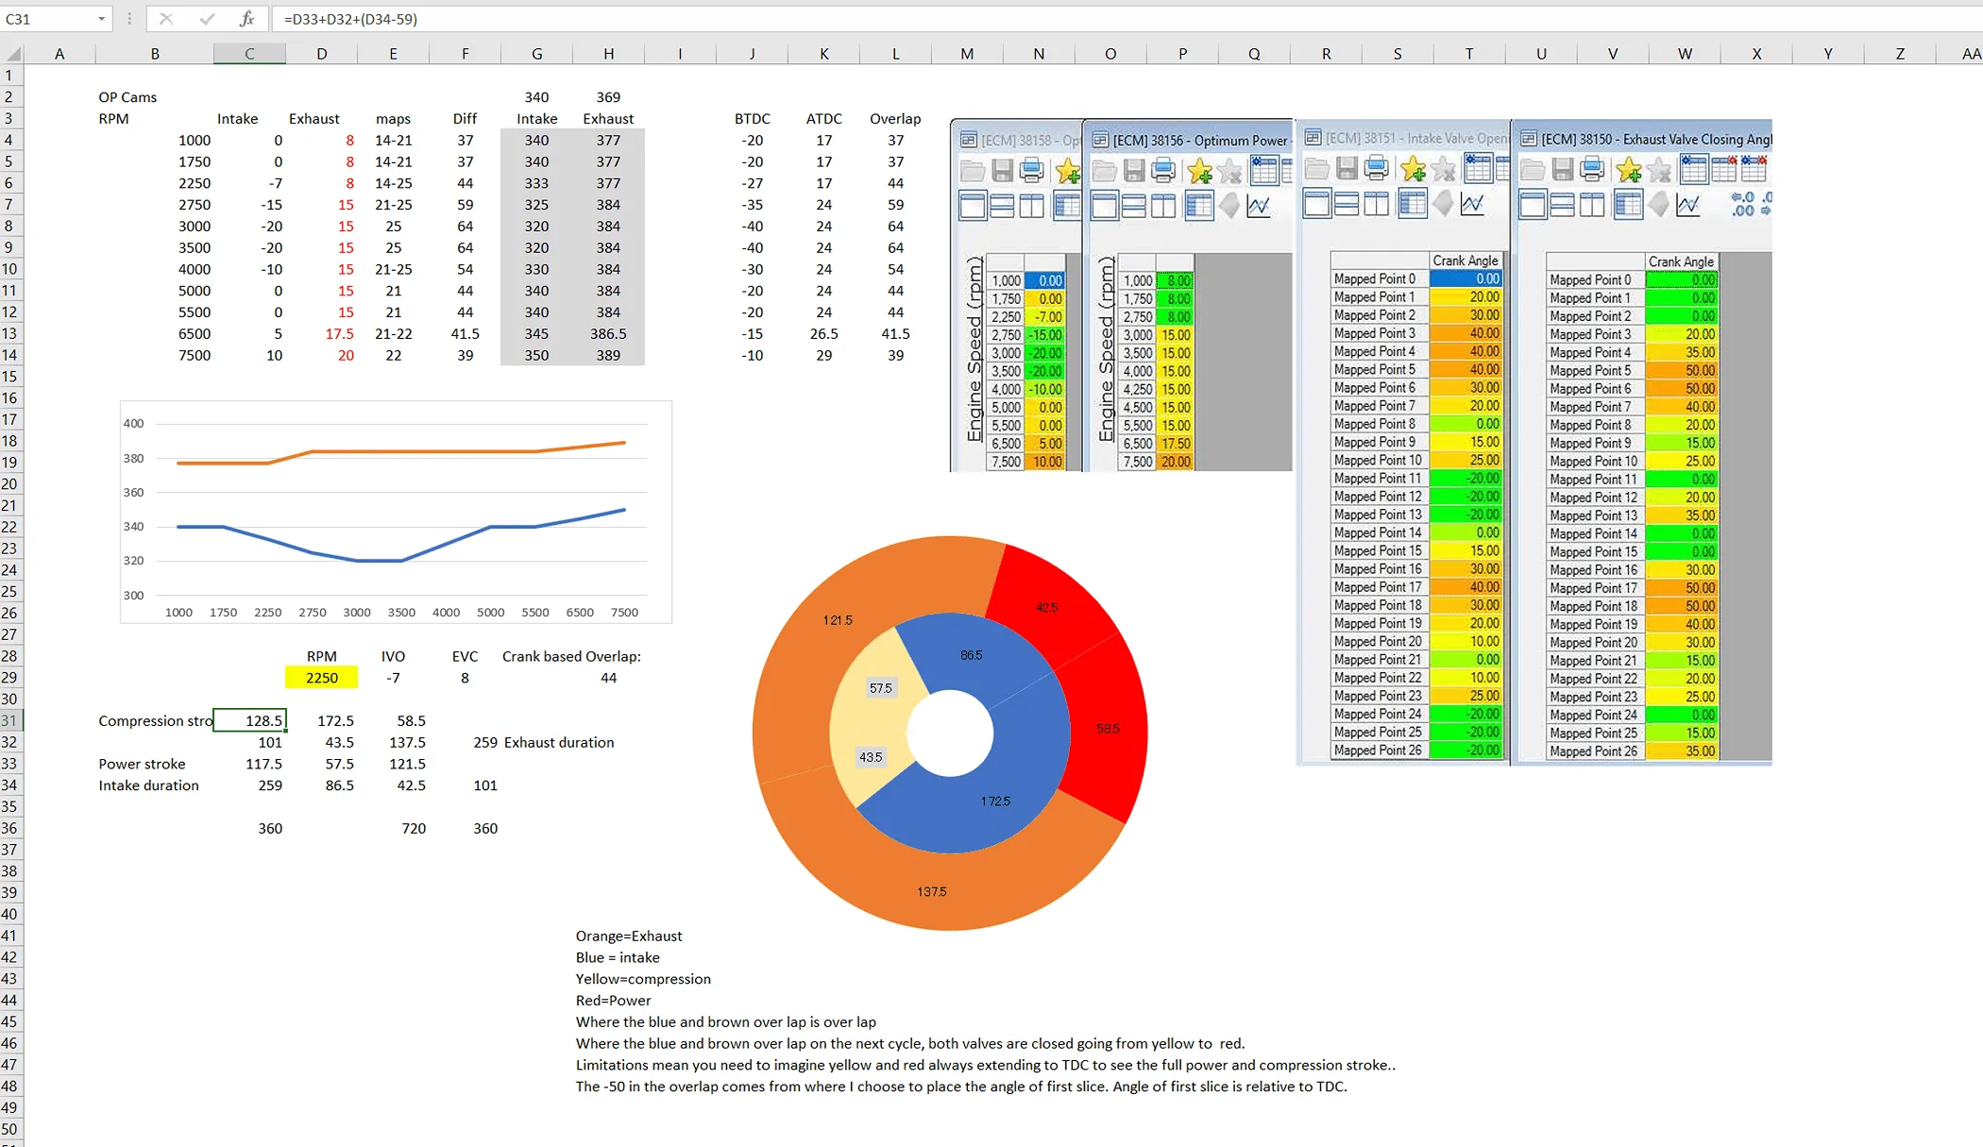Click ECM 38150 Exhaust Valve Closing title bar
Viewport: 1983px width, 1147px height.
1642,139
